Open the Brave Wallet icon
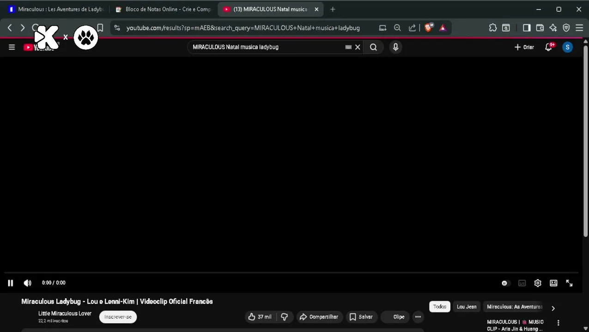Screen dimensions: 589x332 540,28
